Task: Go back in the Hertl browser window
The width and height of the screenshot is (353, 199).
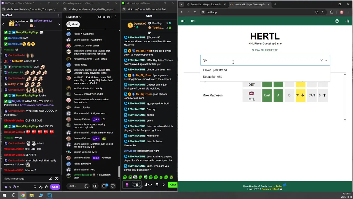Action: (x=182, y=12)
